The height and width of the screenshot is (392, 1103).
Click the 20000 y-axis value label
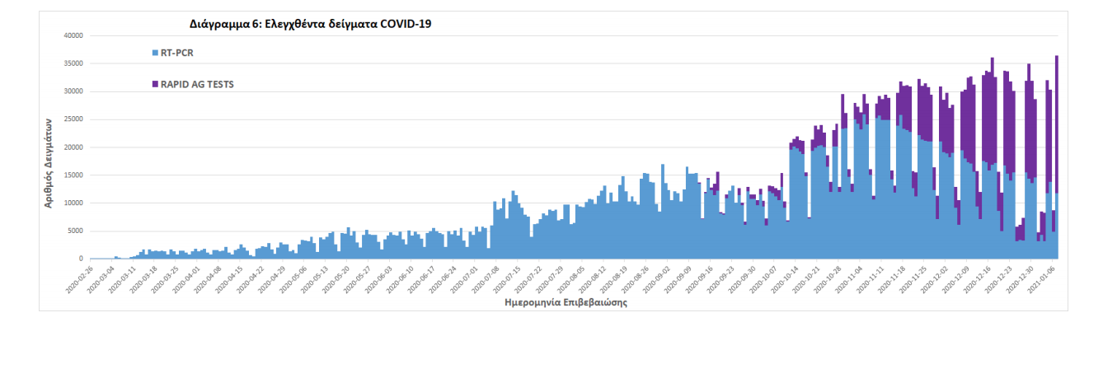pyautogui.click(x=73, y=147)
